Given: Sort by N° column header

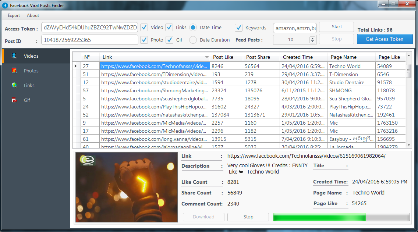Looking at the screenshot, I should tap(90, 57).
